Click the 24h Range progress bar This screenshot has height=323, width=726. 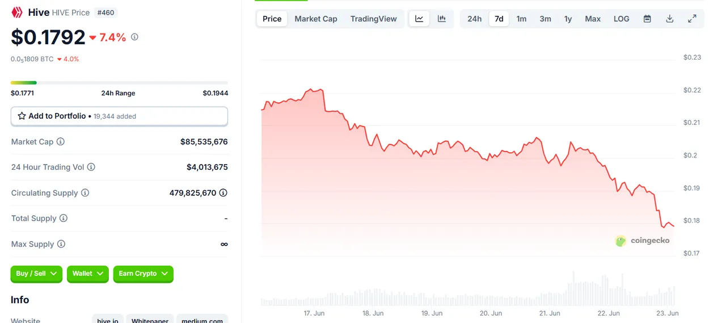click(119, 83)
